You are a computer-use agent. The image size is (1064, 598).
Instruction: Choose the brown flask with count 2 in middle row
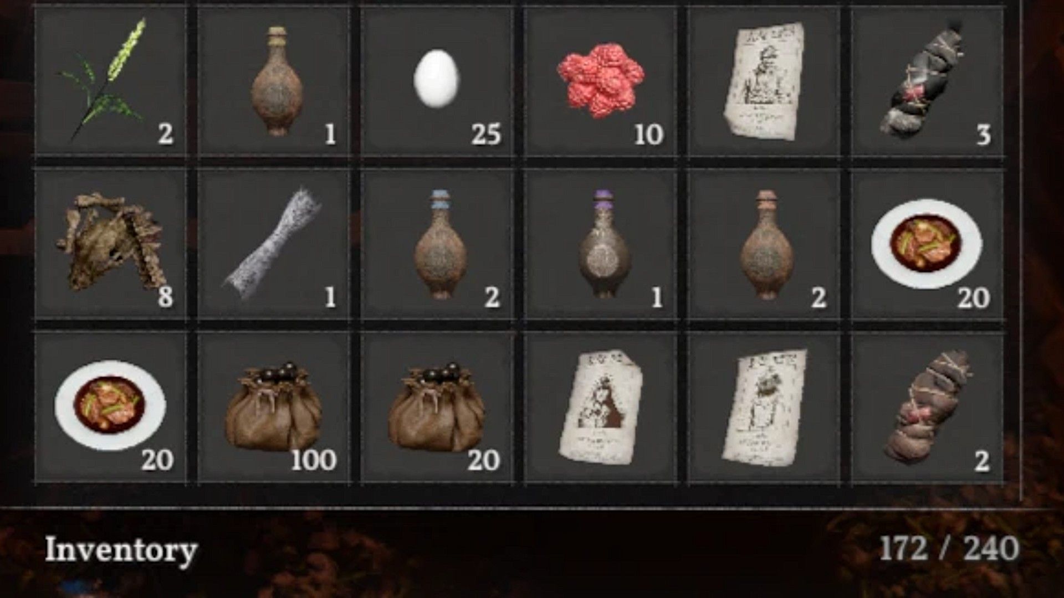(x=764, y=244)
